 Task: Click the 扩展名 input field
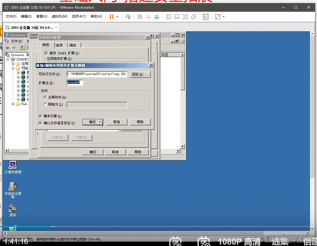[x=75, y=82]
